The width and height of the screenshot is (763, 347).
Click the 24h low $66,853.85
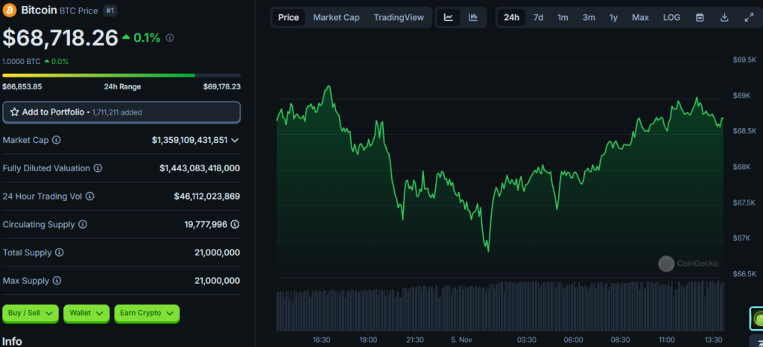point(22,87)
